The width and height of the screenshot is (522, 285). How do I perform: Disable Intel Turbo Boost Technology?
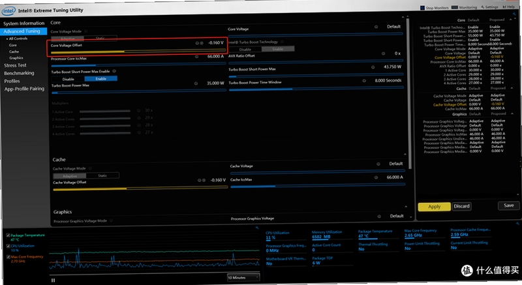pos(245,49)
